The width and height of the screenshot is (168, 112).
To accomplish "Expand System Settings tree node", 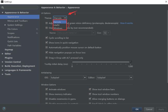I will click(5, 25).
